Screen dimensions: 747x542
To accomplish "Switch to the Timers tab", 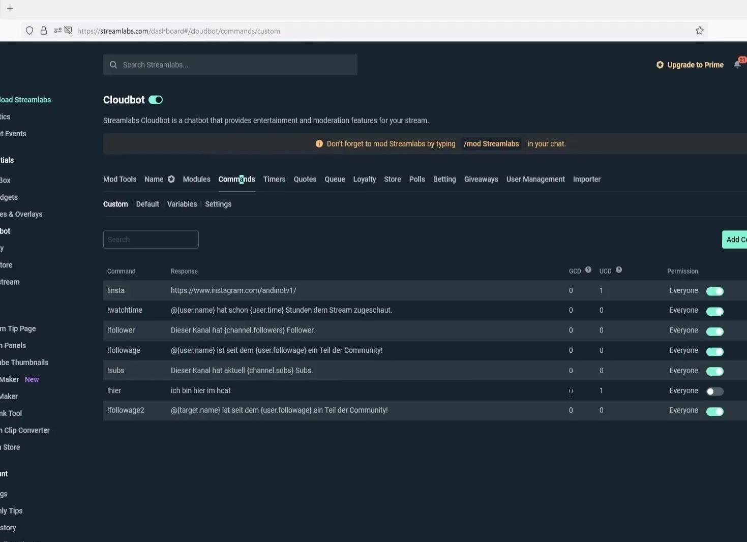I will pyautogui.click(x=274, y=179).
